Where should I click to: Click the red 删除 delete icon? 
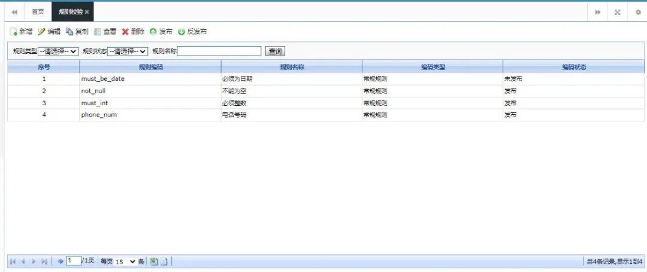(125, 32)
